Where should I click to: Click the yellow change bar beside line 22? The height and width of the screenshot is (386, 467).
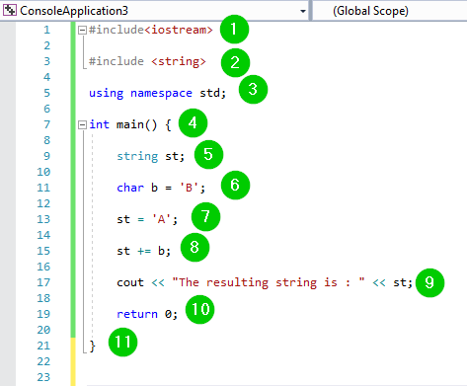coord(73,361)
